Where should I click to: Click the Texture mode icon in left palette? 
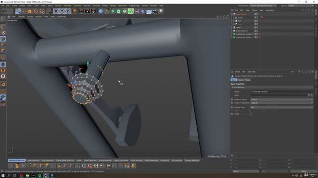[x=3, y=33]
